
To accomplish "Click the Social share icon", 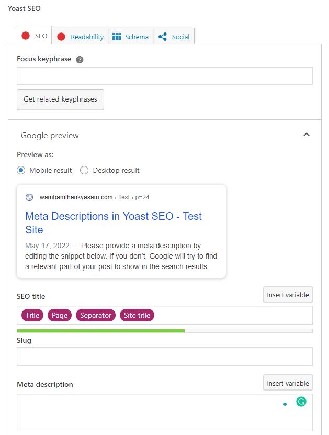I will 162,37.
